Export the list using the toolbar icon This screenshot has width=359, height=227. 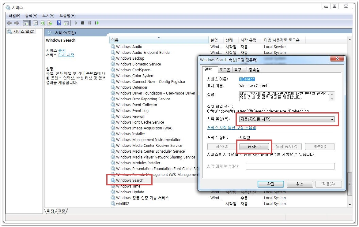pyautogui.click(x=49, y=23)
